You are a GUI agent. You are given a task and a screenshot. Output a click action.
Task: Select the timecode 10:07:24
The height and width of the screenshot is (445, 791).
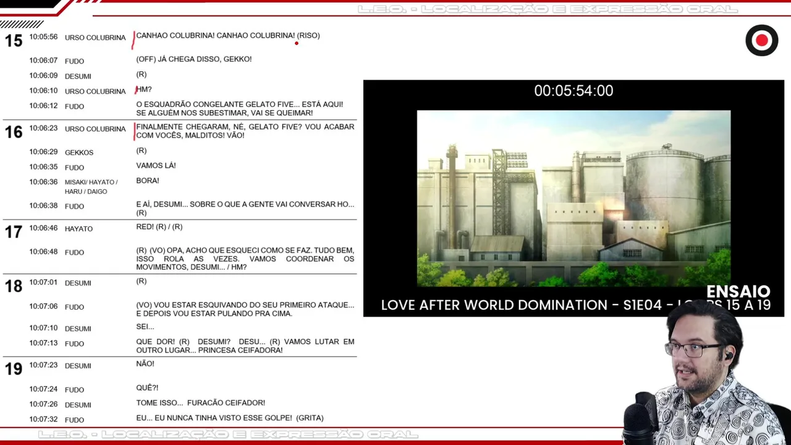[x=43, y=389]
